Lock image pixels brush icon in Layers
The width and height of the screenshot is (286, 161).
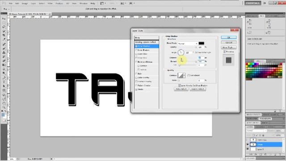tap(257, 135)
